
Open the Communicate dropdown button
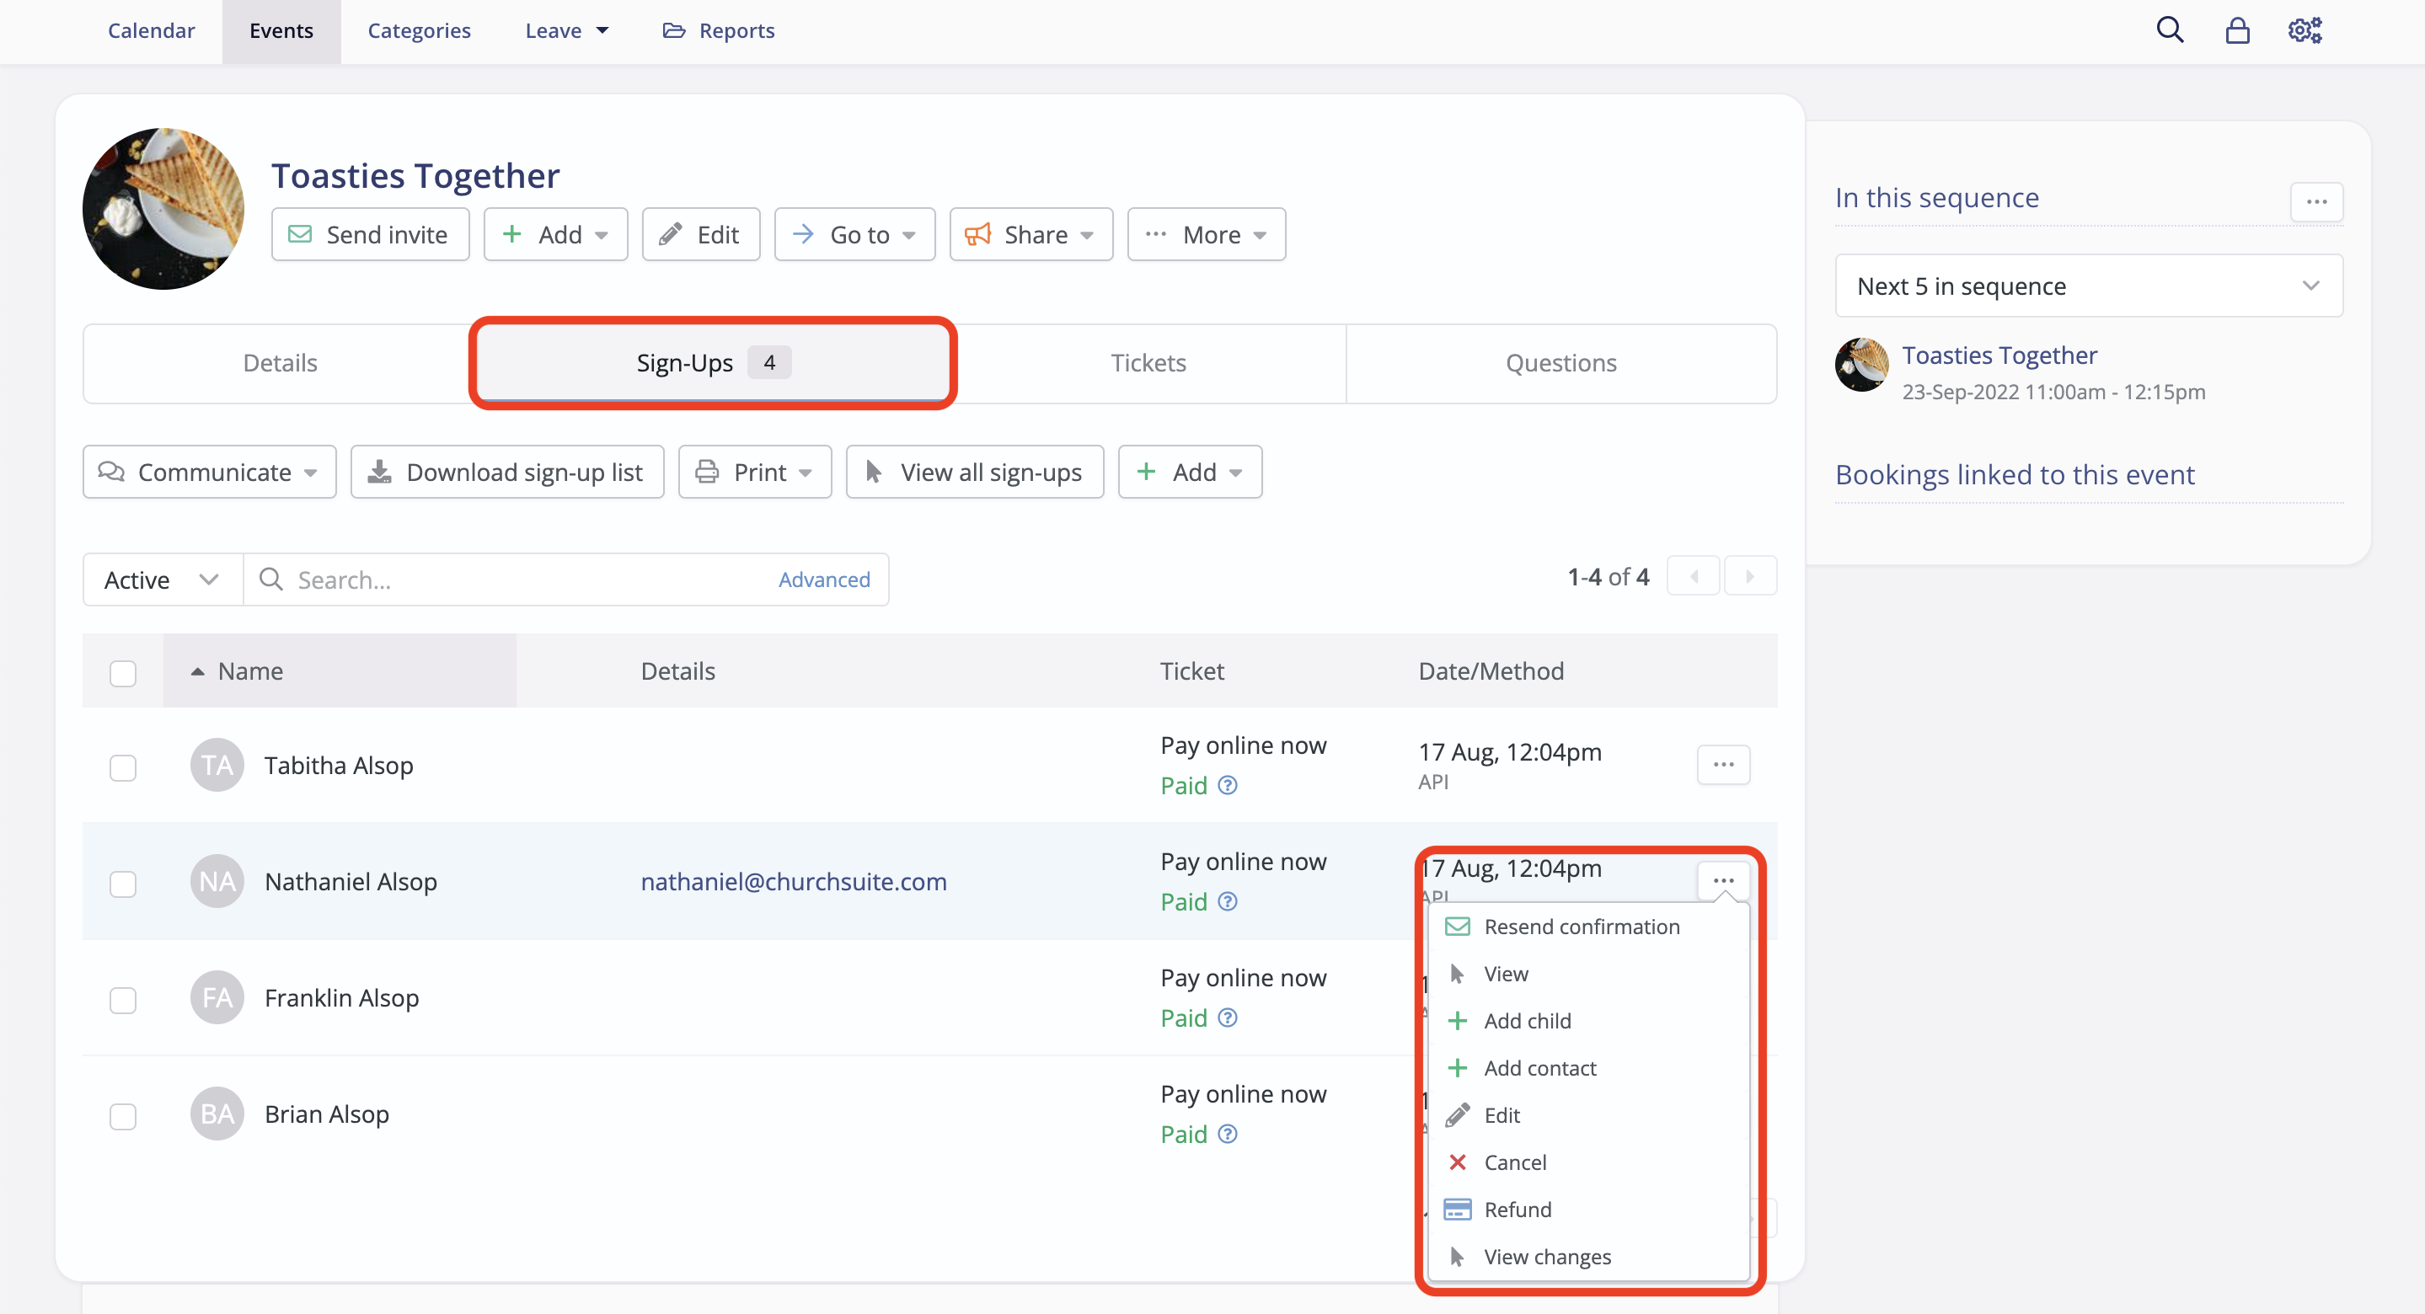[x=209, y=473]
